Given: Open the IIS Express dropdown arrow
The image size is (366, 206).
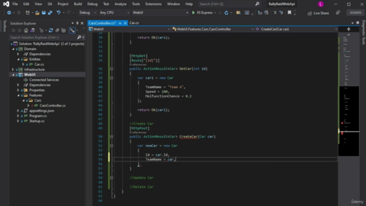Looking at the screenshot, I should (x=215, y=13).
